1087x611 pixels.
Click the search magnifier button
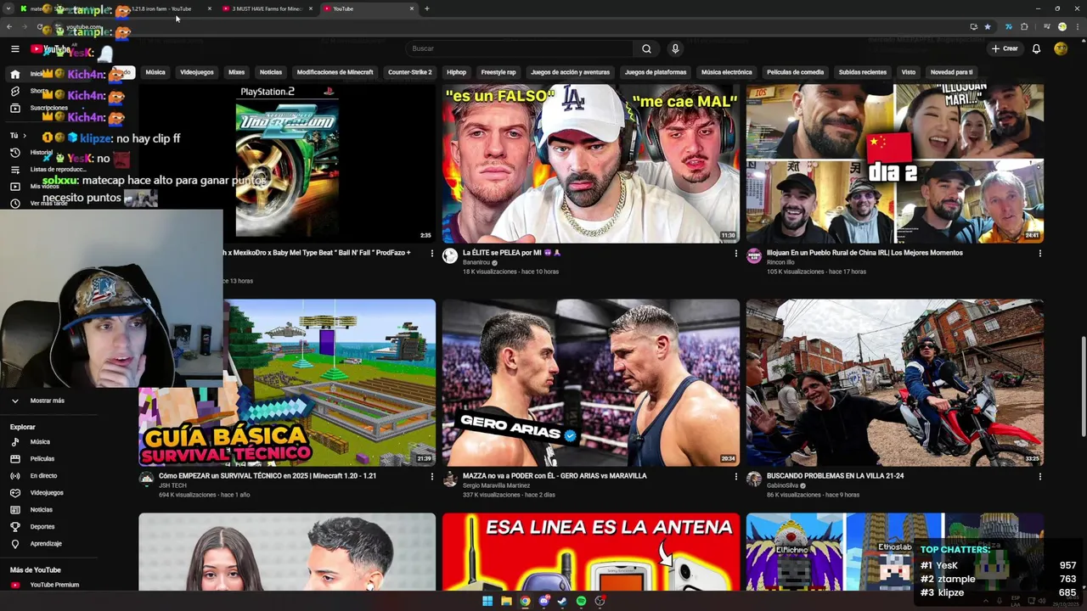(646, 48)
